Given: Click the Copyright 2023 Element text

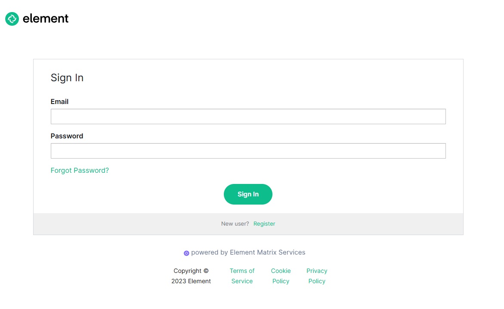Looking at the screenshot, I should click(191, 275).
